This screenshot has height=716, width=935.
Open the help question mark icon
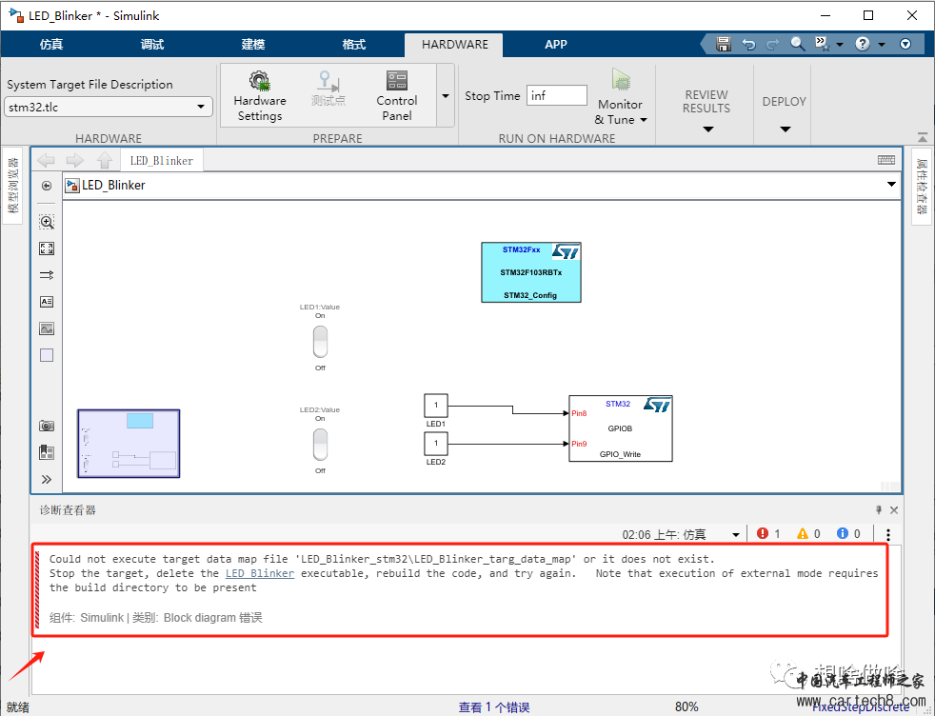[863, 44]
